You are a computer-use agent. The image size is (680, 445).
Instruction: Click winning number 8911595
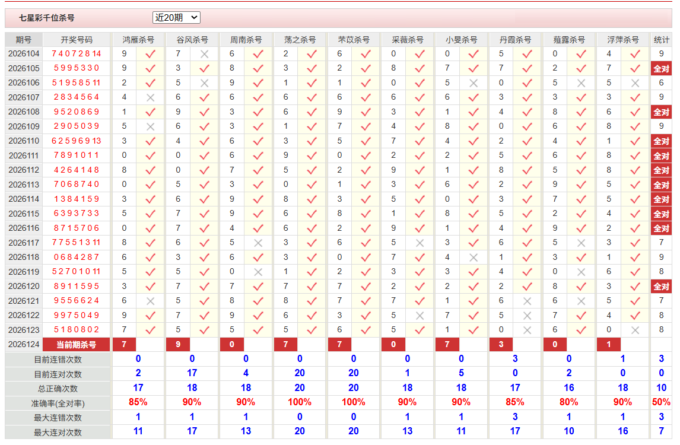tap(77, 287)
